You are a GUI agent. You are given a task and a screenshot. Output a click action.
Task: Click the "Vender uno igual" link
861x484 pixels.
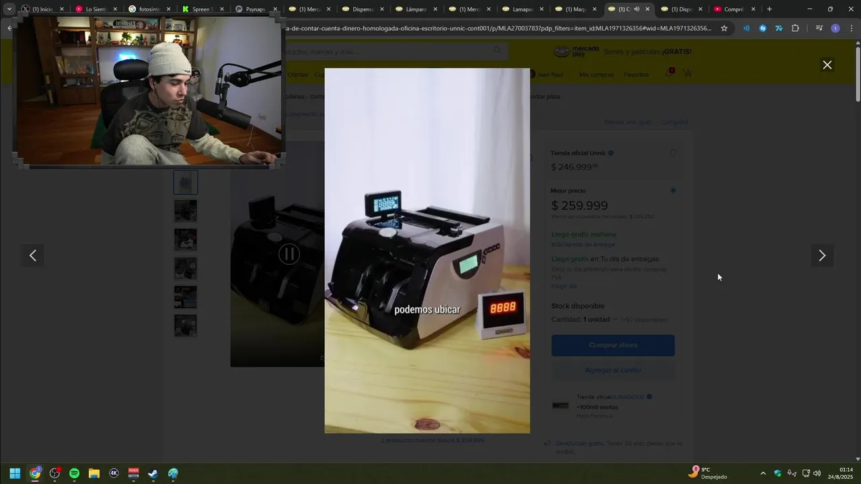(628, 122)
